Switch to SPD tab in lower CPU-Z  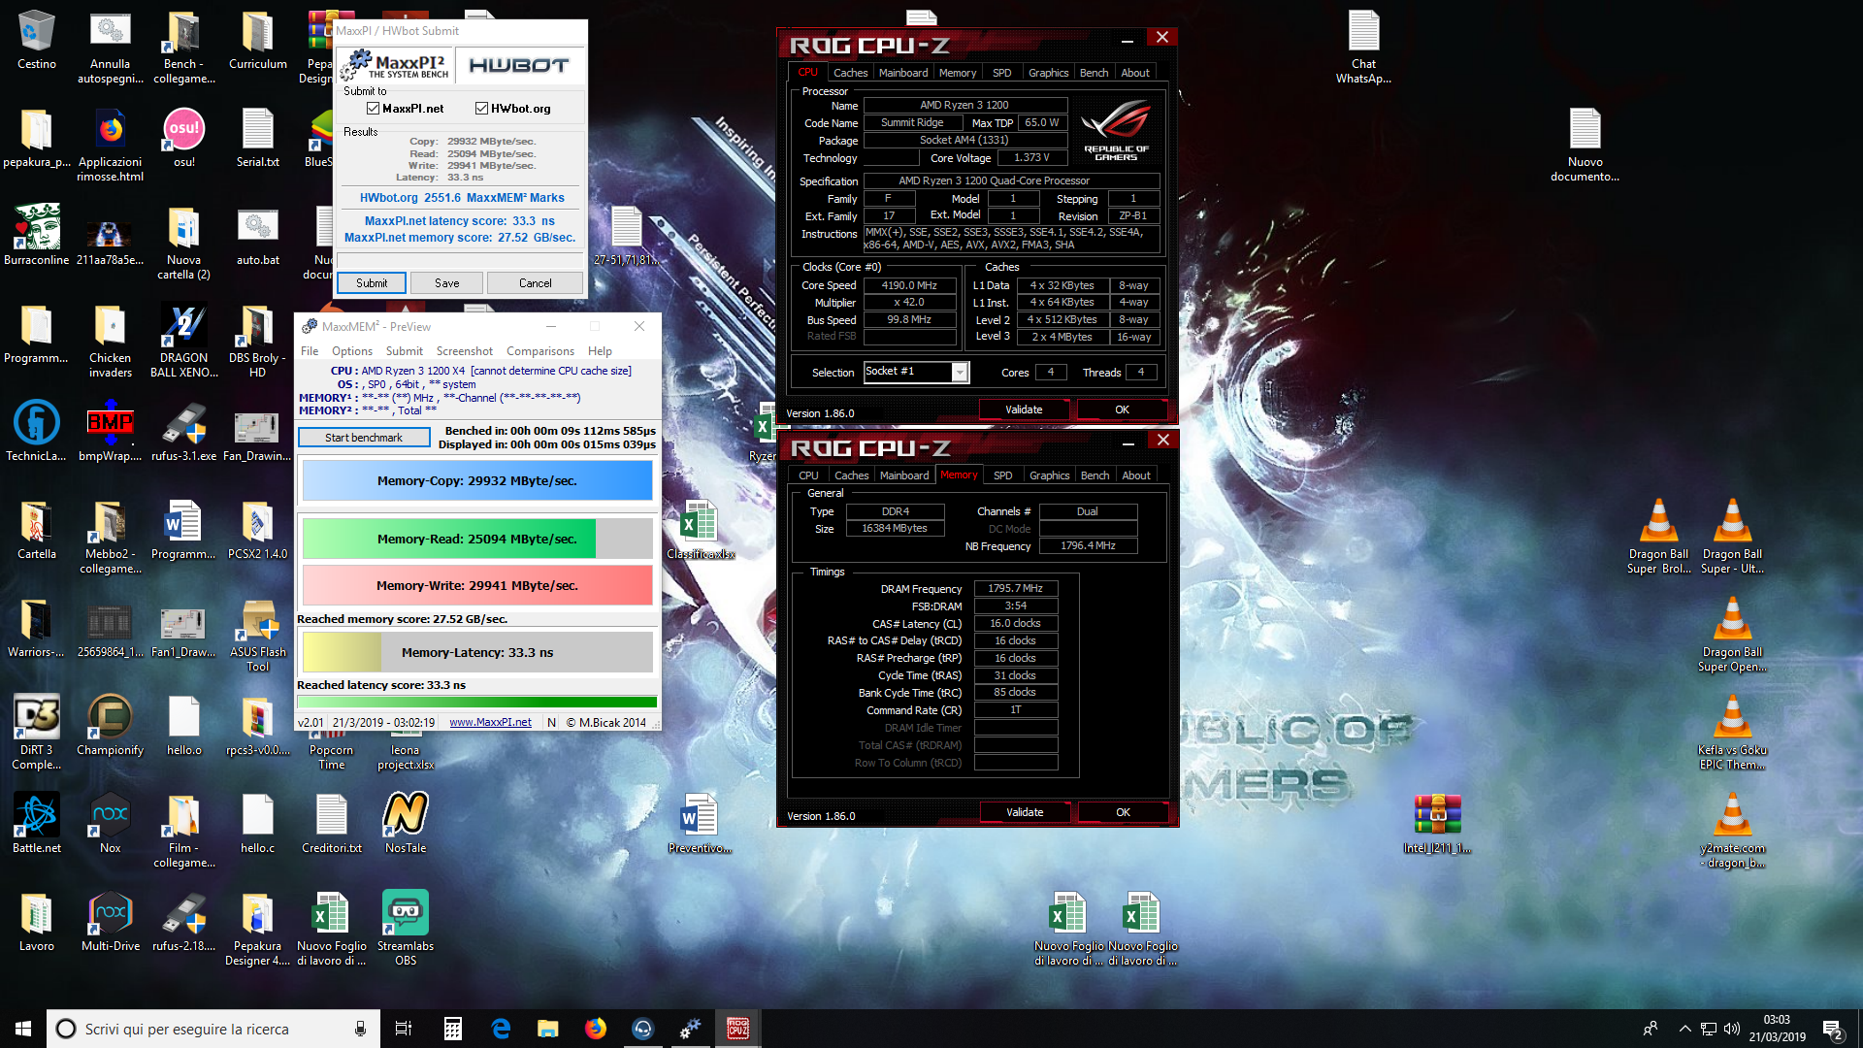(1002, 475)
